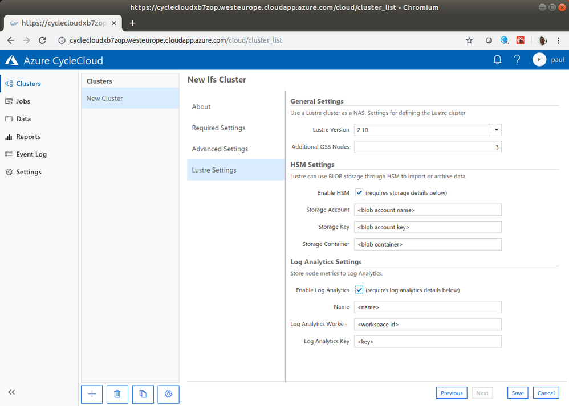Collapse the sidebar with the double-chevron icon
Screen dimensions: 569x406
[11, 392]
